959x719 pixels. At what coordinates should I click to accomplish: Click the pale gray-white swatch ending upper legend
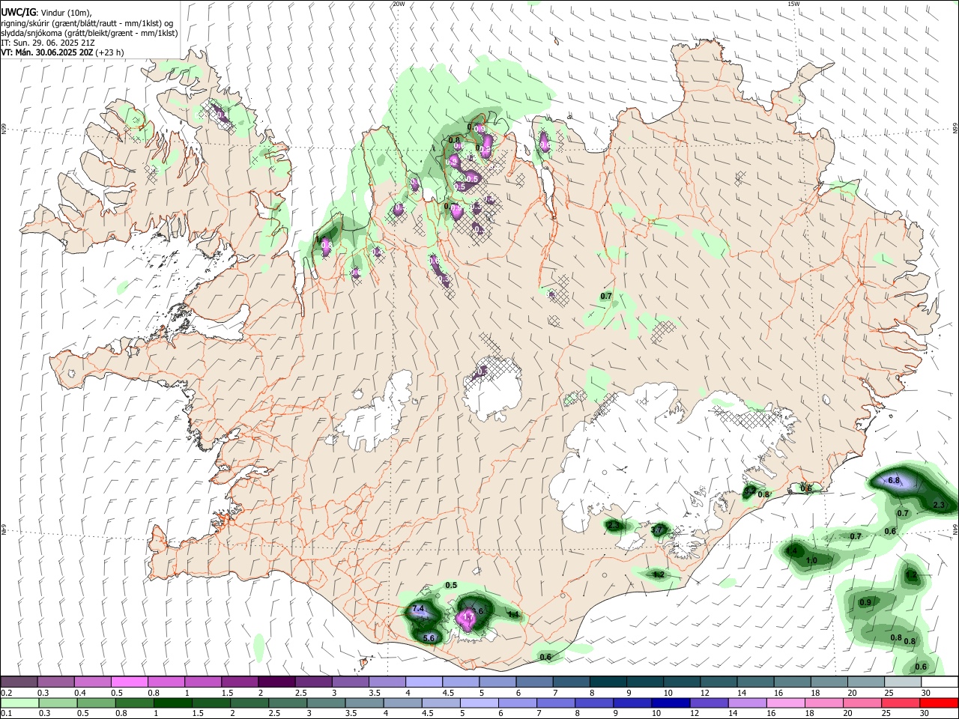tap(904, 682)
